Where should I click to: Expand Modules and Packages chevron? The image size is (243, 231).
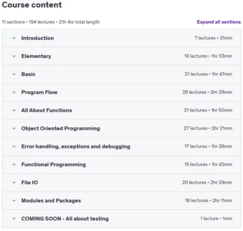click(14, 201)
